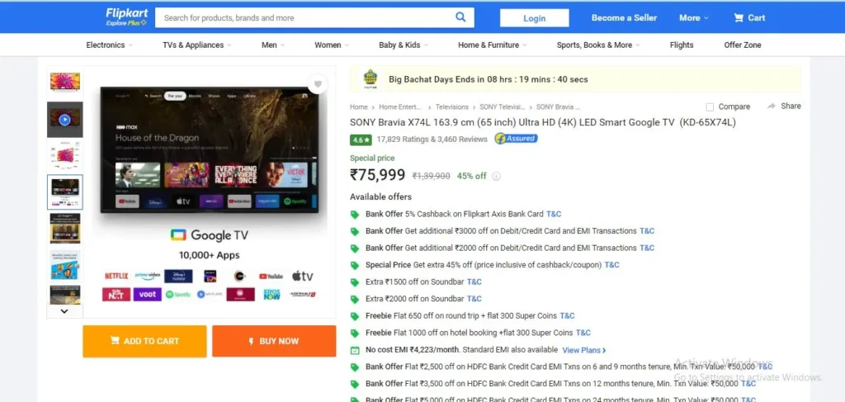Add product to wishlist with heart icon
Image resolution: width=845 pixels, height=402 pixels.
(x=318, y=84)
